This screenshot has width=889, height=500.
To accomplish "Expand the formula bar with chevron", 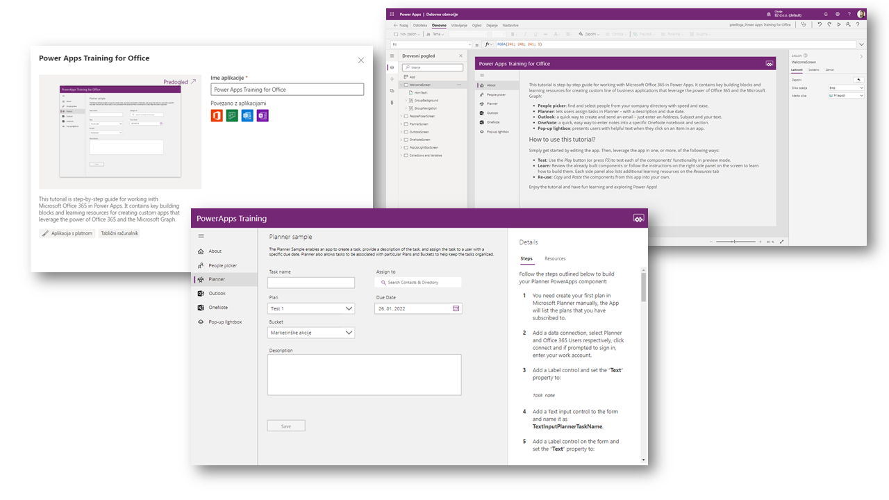I will (861, 44).
